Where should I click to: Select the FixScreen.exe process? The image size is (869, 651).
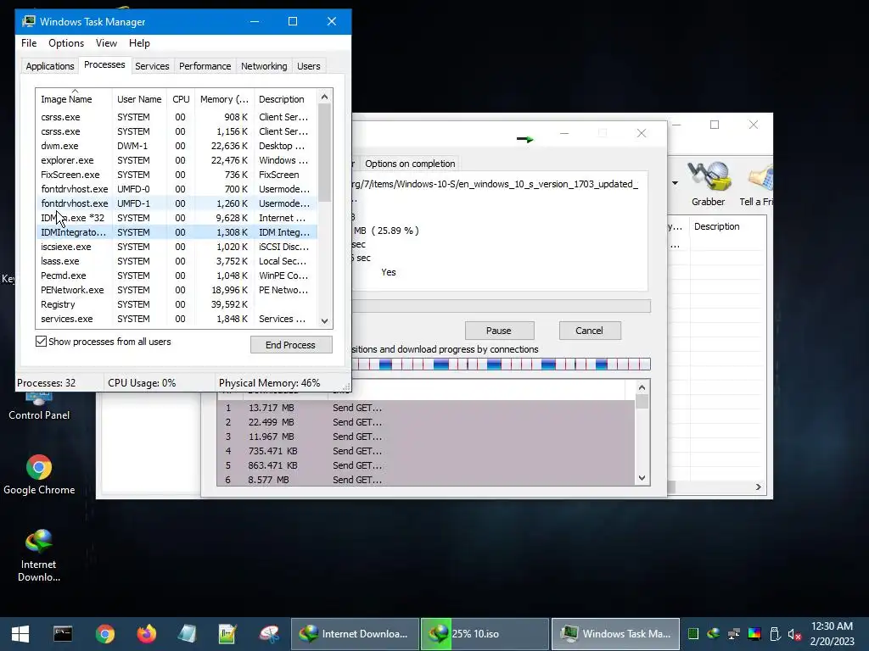click(177, 175)
